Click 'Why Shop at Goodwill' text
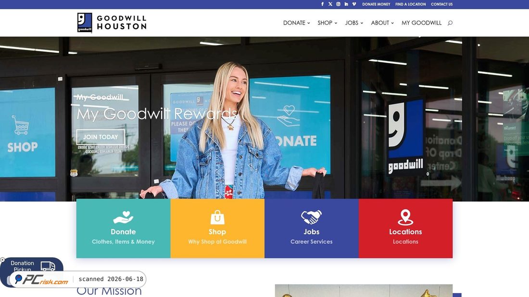Image resolution: width=529 pixels, height=297 pixels. tap(217, 242)
